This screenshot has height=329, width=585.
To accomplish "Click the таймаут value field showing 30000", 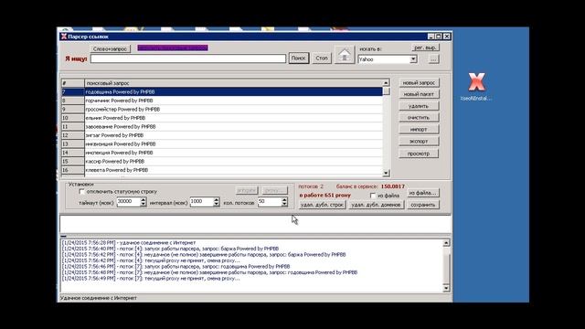I will tap(128, 201).
